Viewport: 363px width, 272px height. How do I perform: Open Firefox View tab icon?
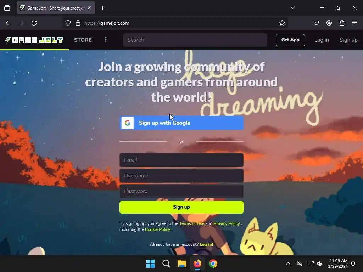coord(7,8)
